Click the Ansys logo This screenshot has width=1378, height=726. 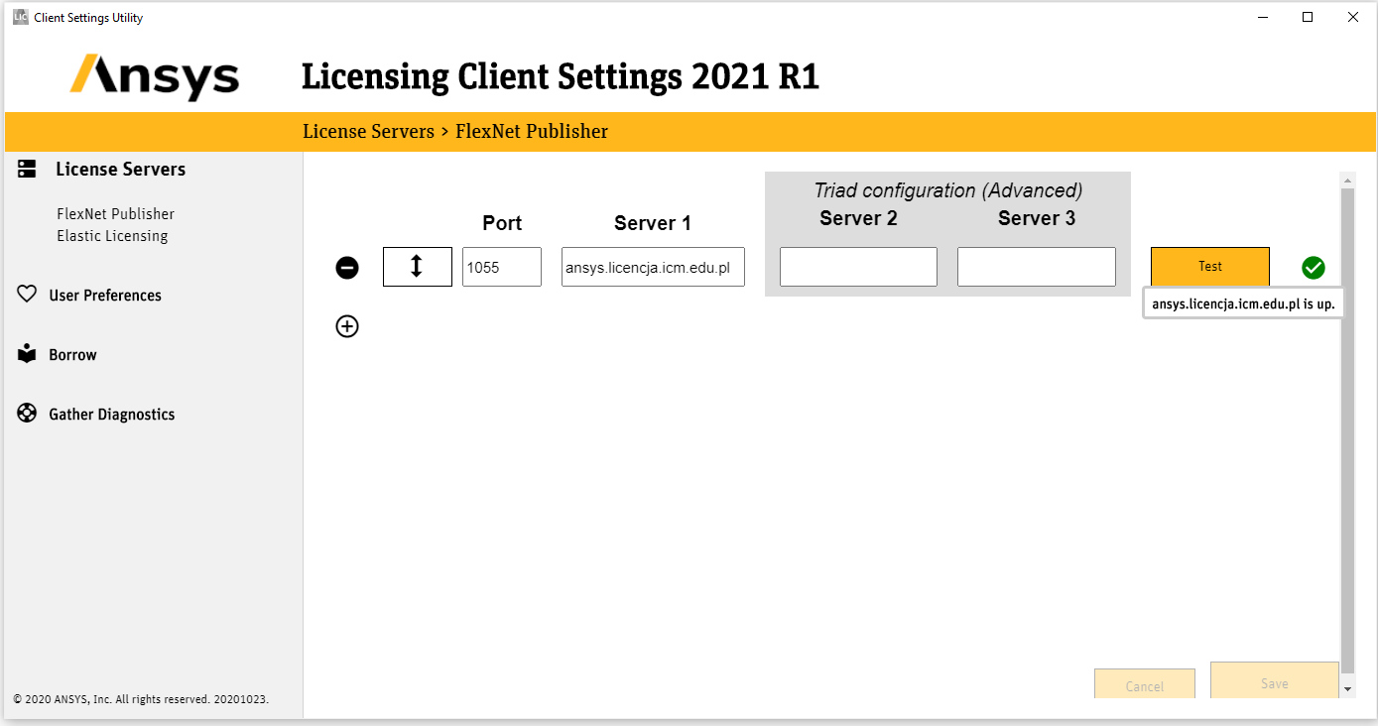[x=155, y=77]
